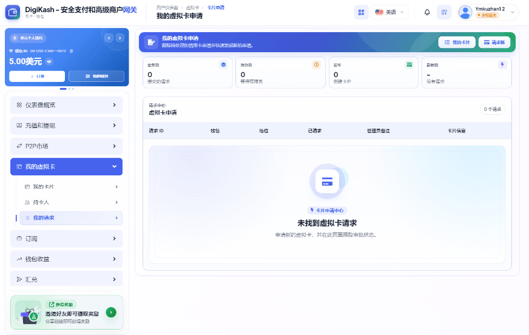This screenshot has width=529, height=335.
Task: Click the outlined button on wallet card
Action: [96, 76]
